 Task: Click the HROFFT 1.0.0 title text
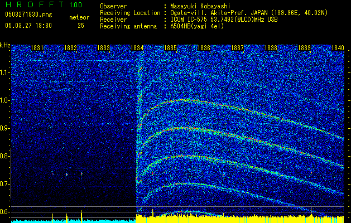tap(44, 4)
